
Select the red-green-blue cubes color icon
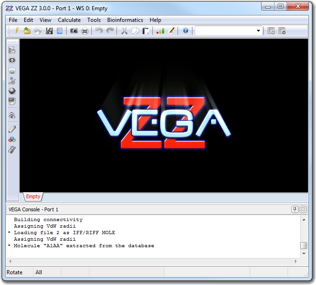coord(12,139)
